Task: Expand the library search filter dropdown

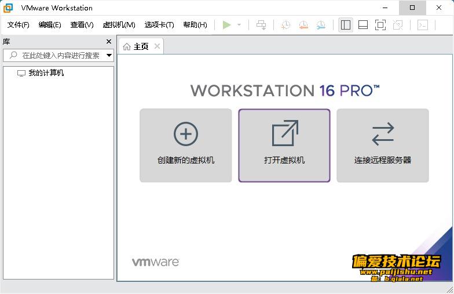Action: tap(109, 56)
